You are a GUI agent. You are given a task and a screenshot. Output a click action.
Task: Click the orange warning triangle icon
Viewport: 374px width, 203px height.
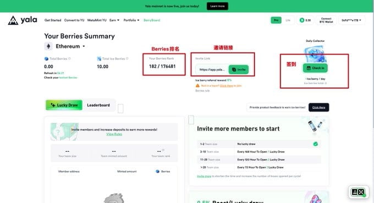[x=197, y=85]
